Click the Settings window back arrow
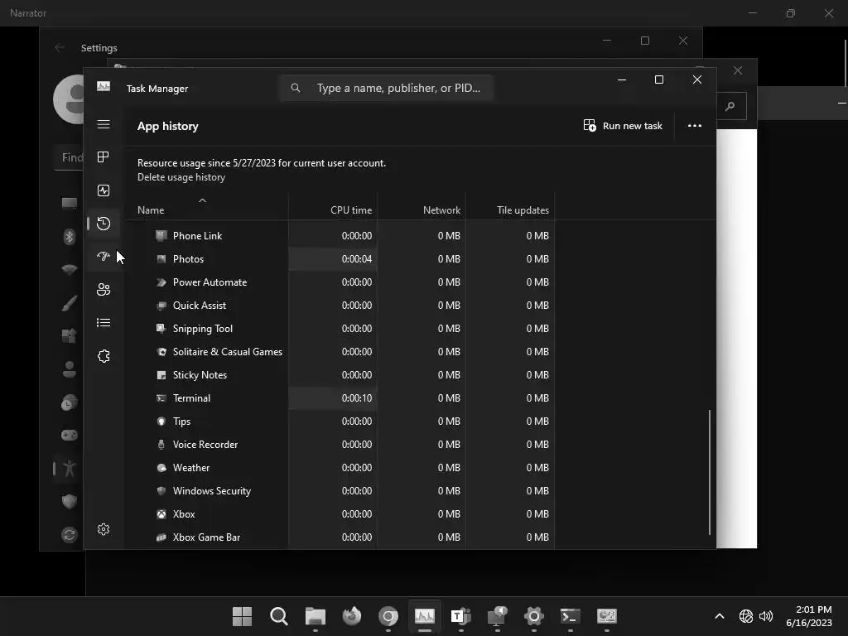 coord(60,47)
